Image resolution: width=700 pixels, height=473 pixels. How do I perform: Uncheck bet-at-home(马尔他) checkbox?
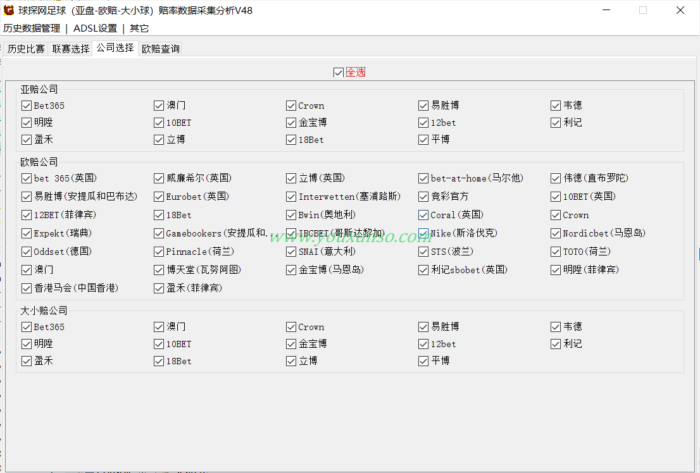tap(423, 178)
